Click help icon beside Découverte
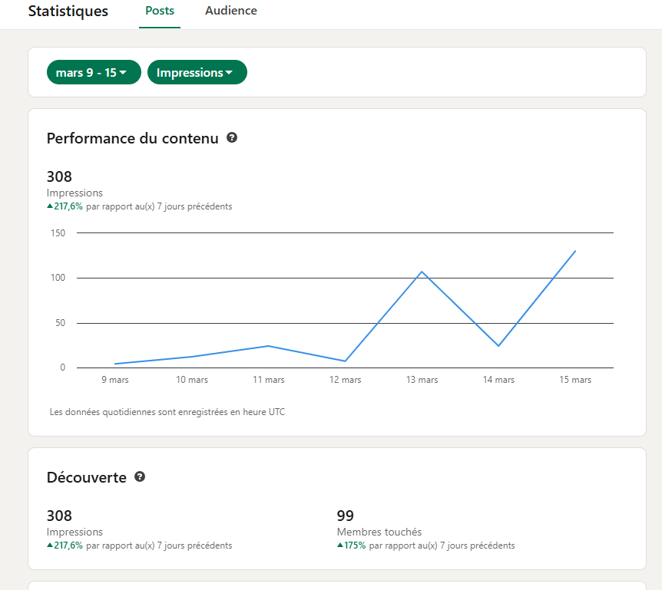This screenshot has height=590, width=662. pos(140,476)
